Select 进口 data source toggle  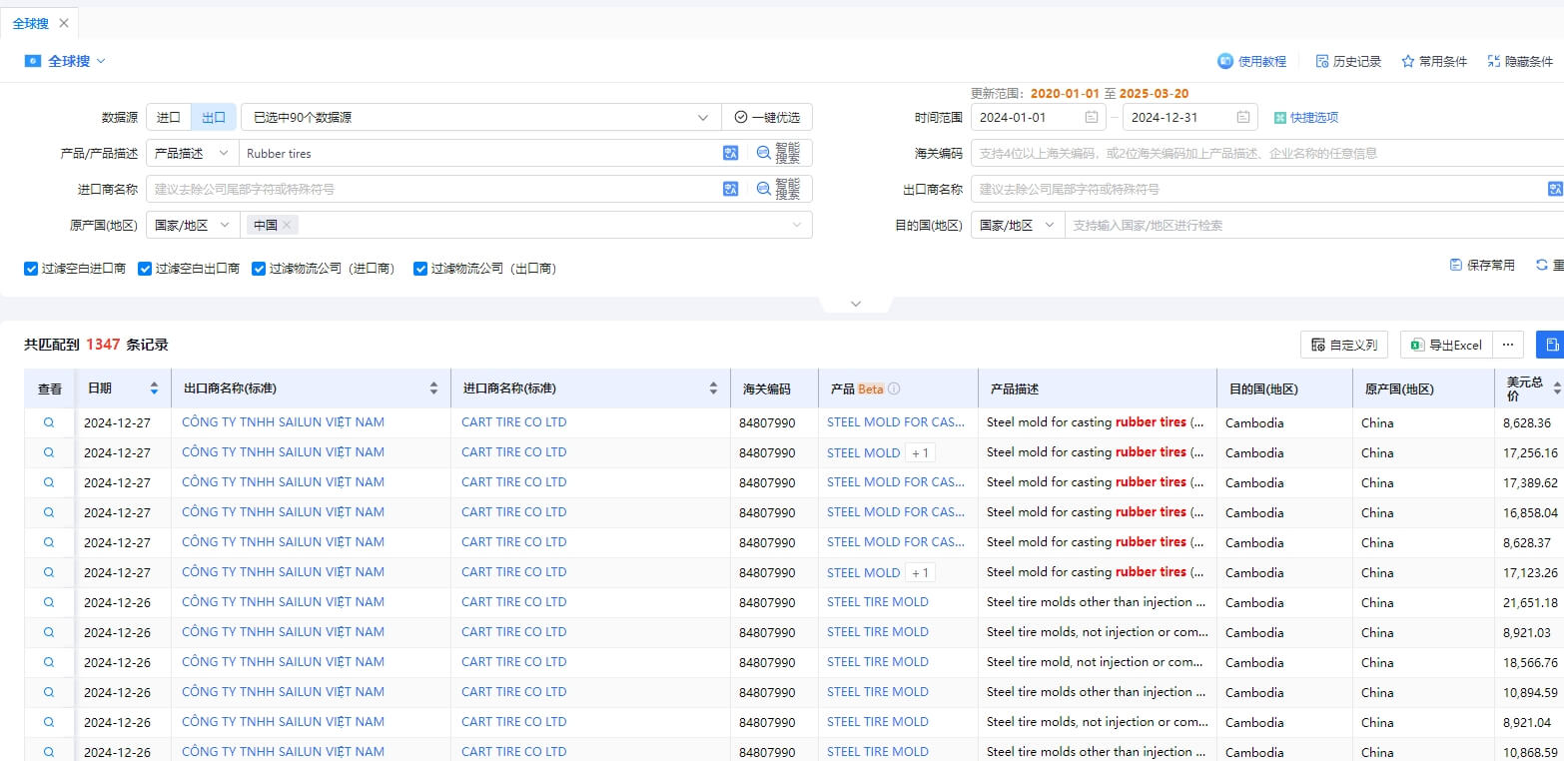[169, 117]
